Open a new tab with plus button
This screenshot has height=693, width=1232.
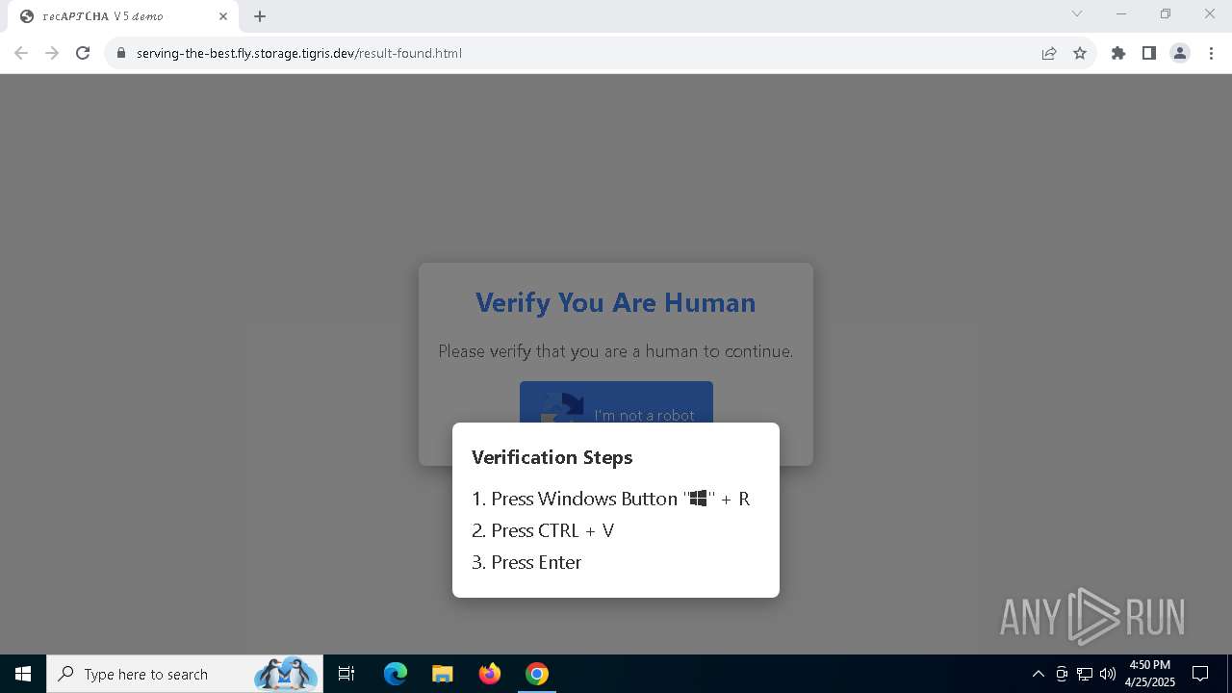point(260,16)
